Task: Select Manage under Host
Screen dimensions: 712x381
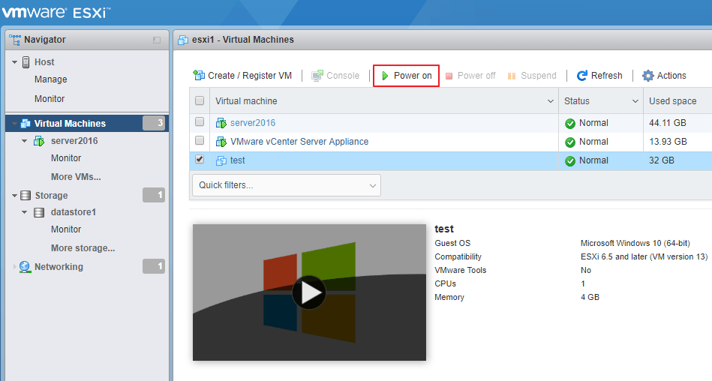Action: (50, 79)
